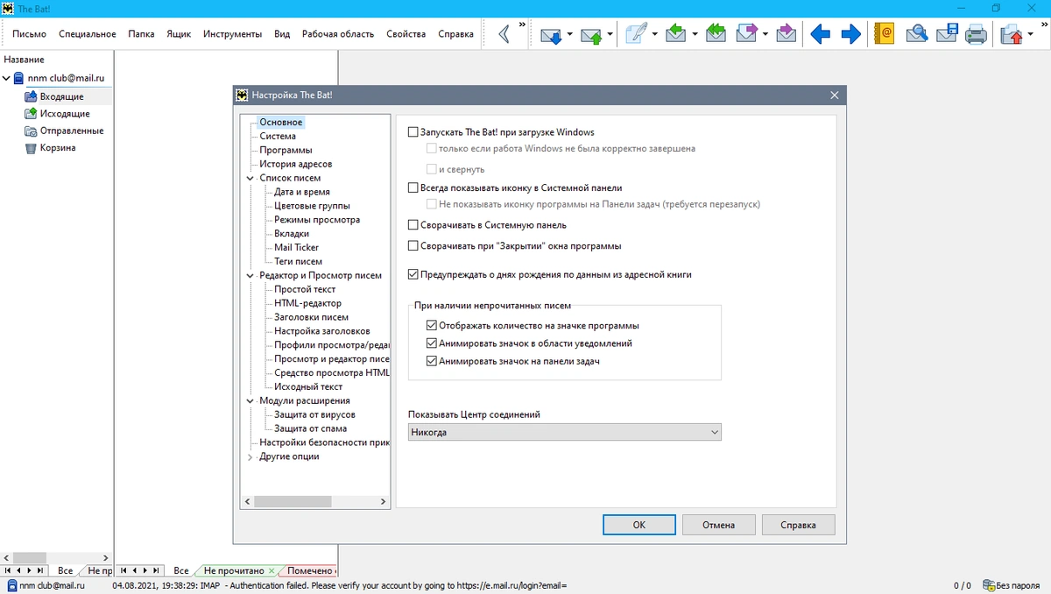This screenshot has height=594, width=1051.
Task: Uncheck Анимировать значок на панели задач
Action: (x=431, y=361)
